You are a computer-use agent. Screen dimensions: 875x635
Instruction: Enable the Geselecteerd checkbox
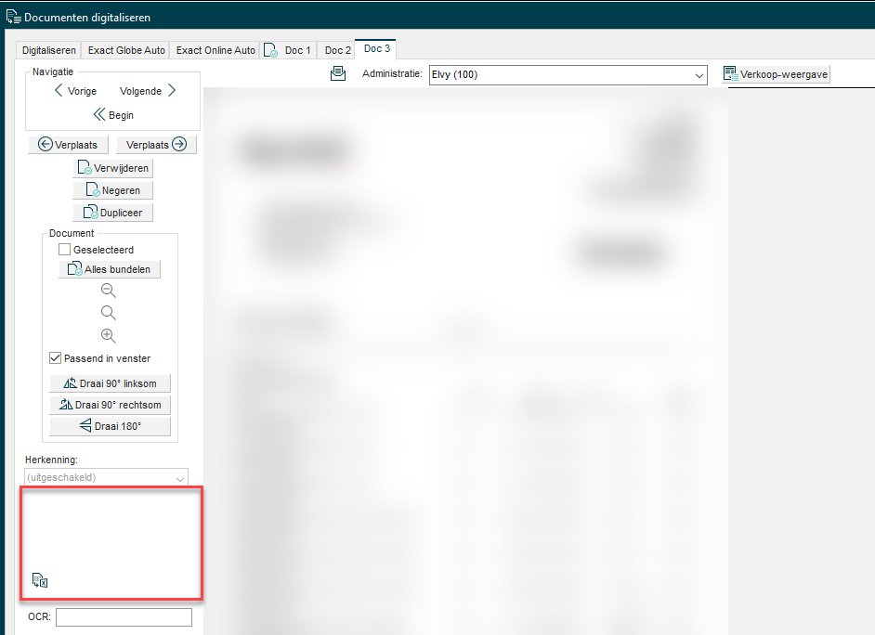[x=65, y=250]
